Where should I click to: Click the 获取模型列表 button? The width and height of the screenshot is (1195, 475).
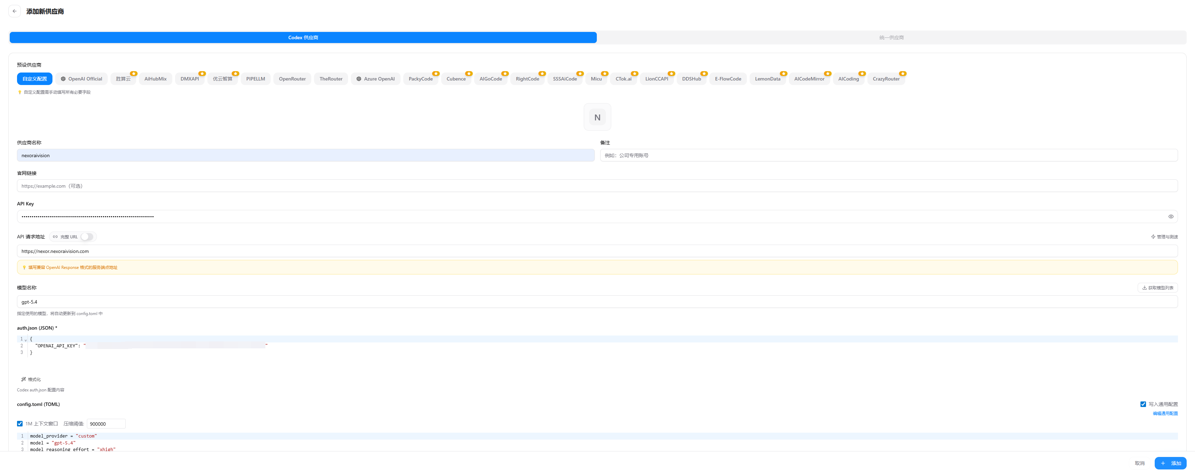coord(1158,288)
